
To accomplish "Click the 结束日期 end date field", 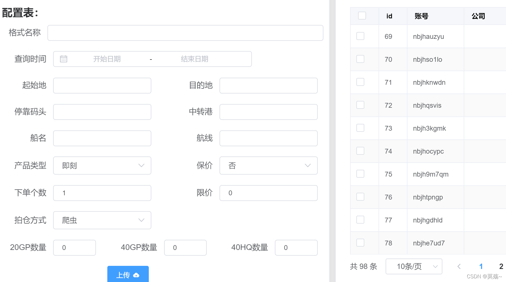I will point(195,59).
